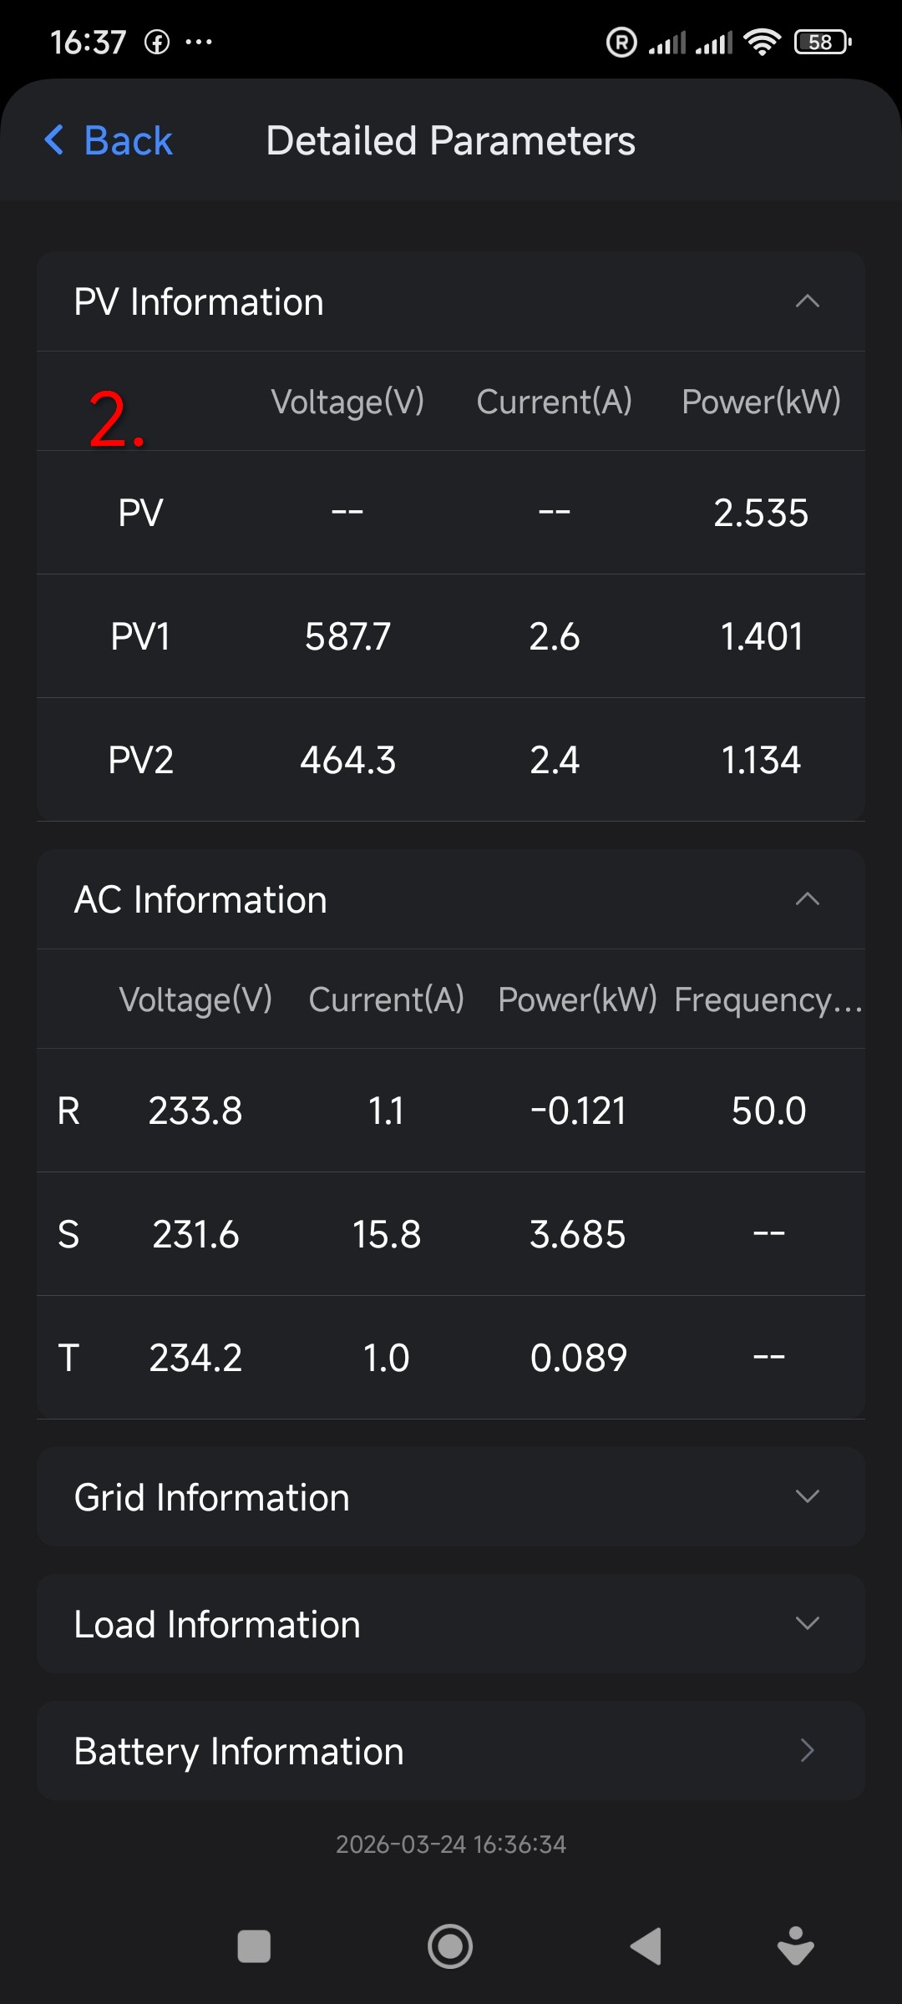This screenshot has height=2004, width=902.
Task: Tap the blue back arrow icon
Action: 54,140
